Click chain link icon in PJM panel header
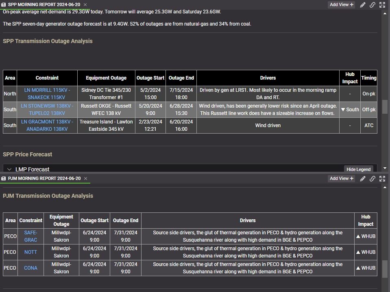This screenshot has width=390, height=292. 373,179
